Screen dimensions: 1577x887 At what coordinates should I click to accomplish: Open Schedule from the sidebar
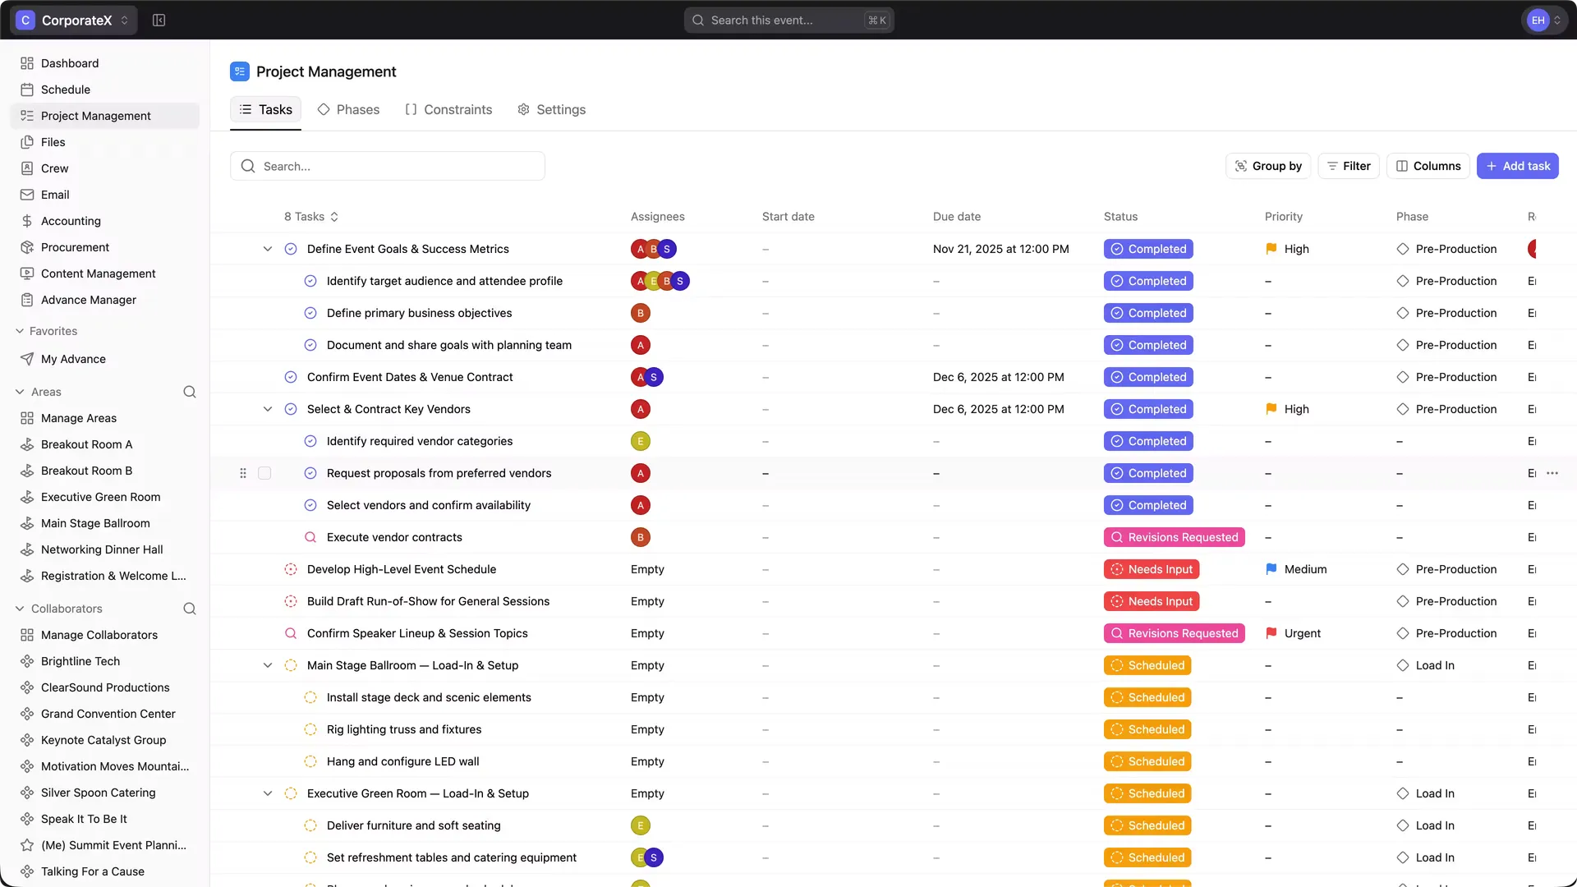click(105, 90)
